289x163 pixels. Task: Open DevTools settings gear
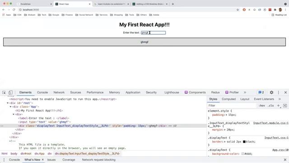pyautogui.click(x=271, y=92)
